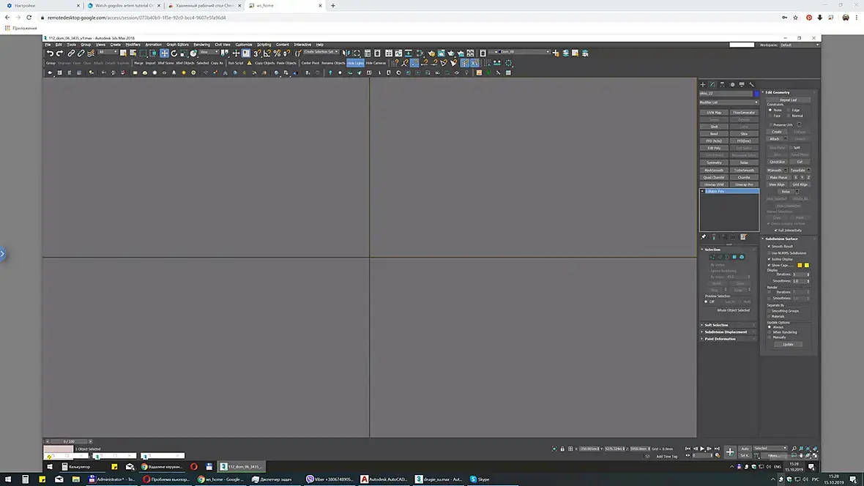Image resolution: width=864 pixels, height=486 pixels.
Task: Select the Unlink Selection tool
Action: click(x=81, y=53)
